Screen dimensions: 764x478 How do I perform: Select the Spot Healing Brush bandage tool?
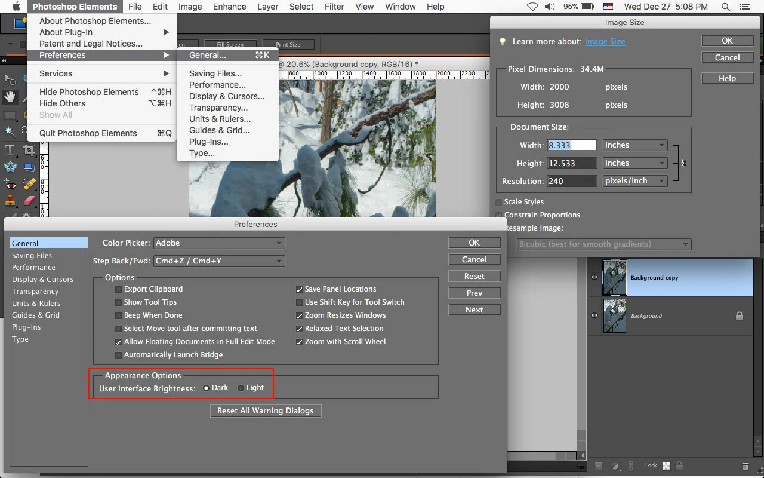tap(29, 184)
